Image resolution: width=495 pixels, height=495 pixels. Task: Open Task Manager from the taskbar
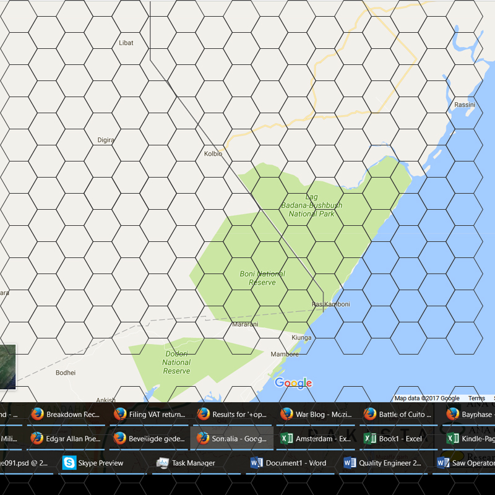(x=196, y=463)
